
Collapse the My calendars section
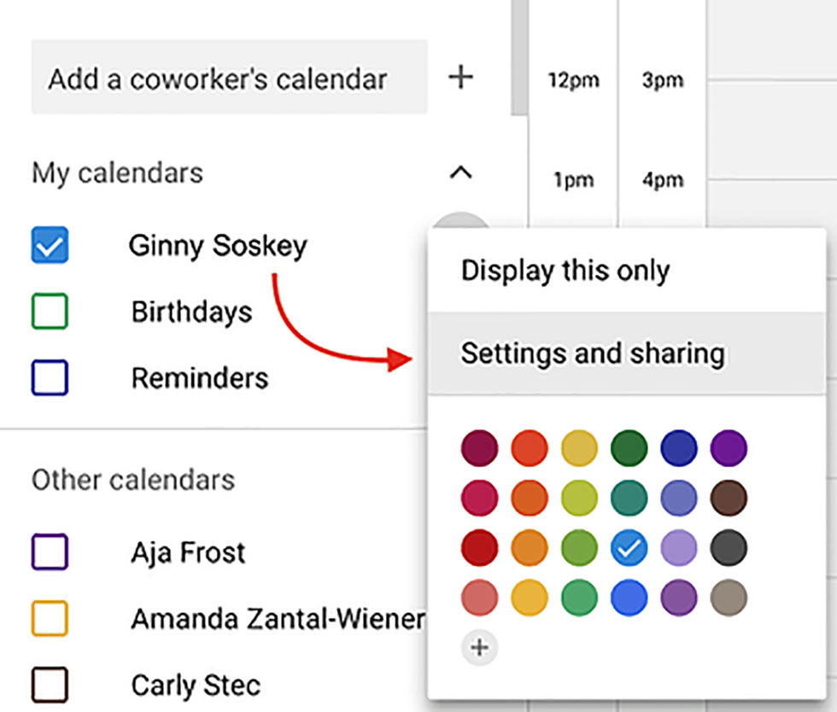(x=460, y=173)
